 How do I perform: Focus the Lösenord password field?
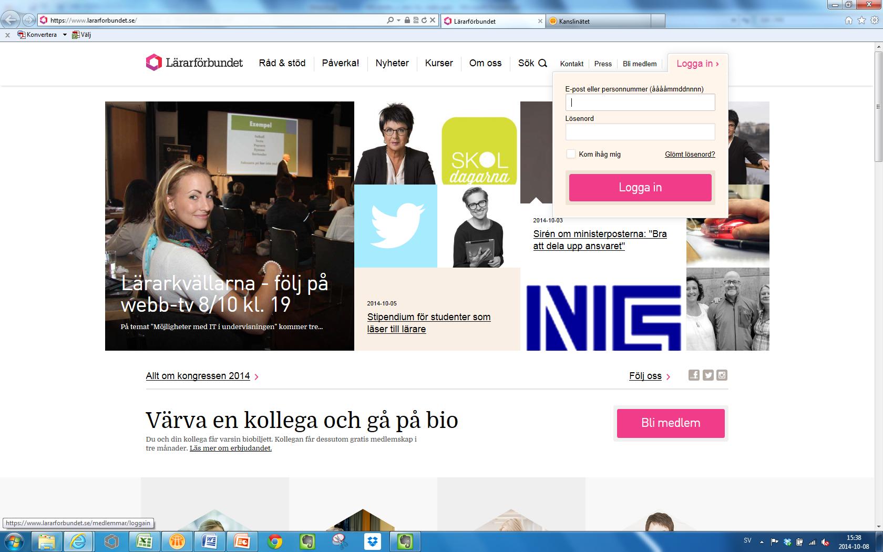640,132
